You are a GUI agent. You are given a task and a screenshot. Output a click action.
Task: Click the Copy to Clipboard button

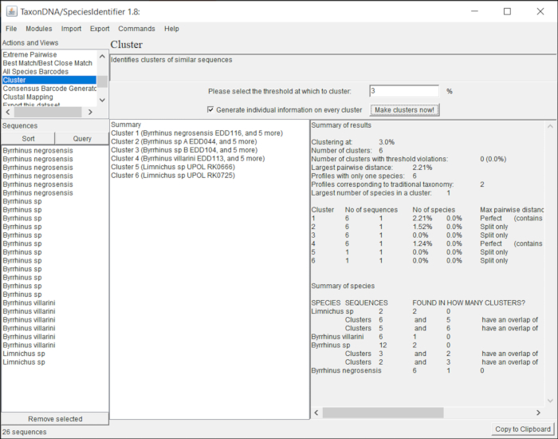coord(523,429)
